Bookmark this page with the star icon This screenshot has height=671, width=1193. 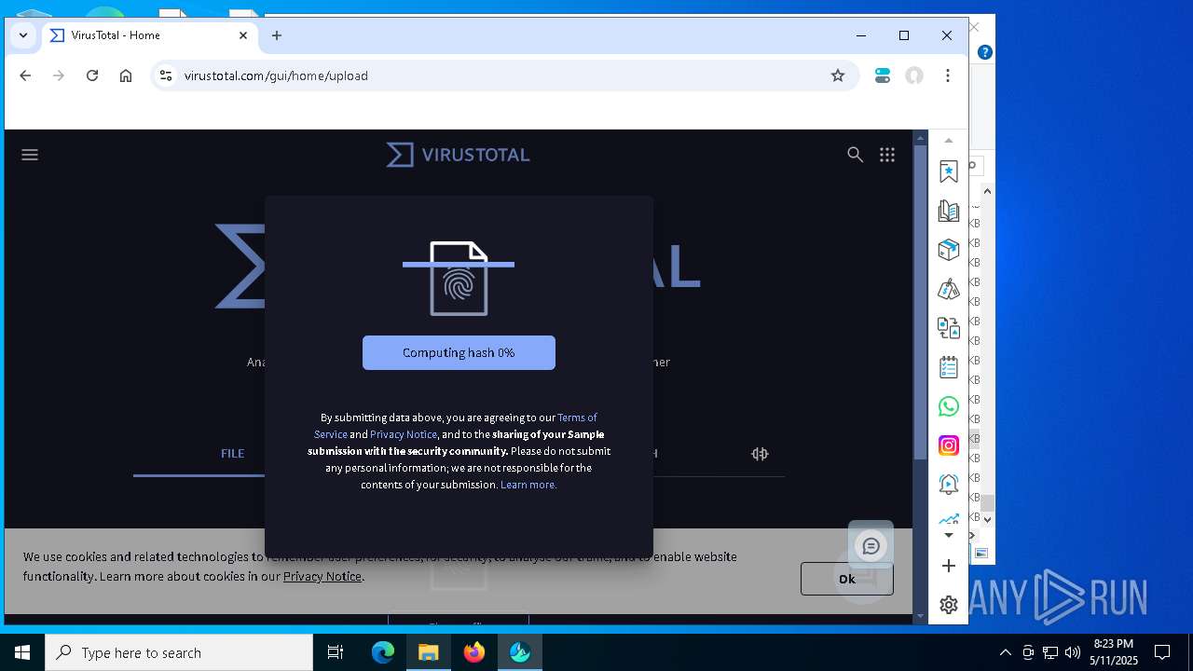pos(838,75)
